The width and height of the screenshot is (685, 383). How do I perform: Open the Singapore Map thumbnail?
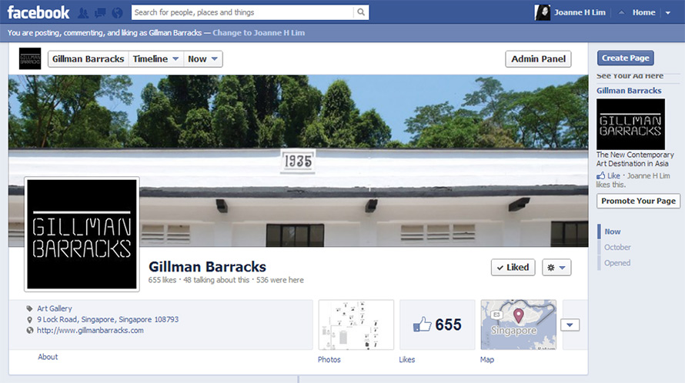click(519, 325)
